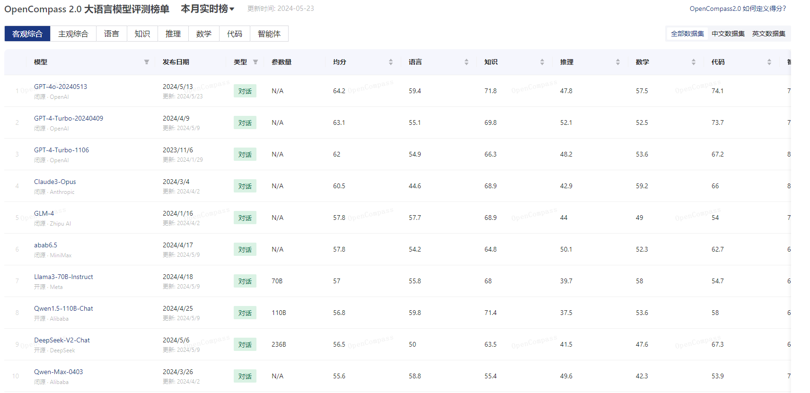The width and height of the screenshot is (810, 393).
Task: Open the Claude3-Opus model entry
Action: coord(55,182)
